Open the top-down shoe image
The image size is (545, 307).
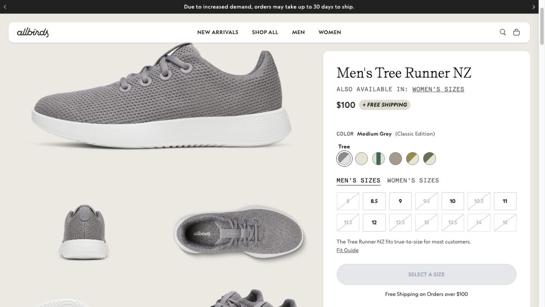point(239,233)
